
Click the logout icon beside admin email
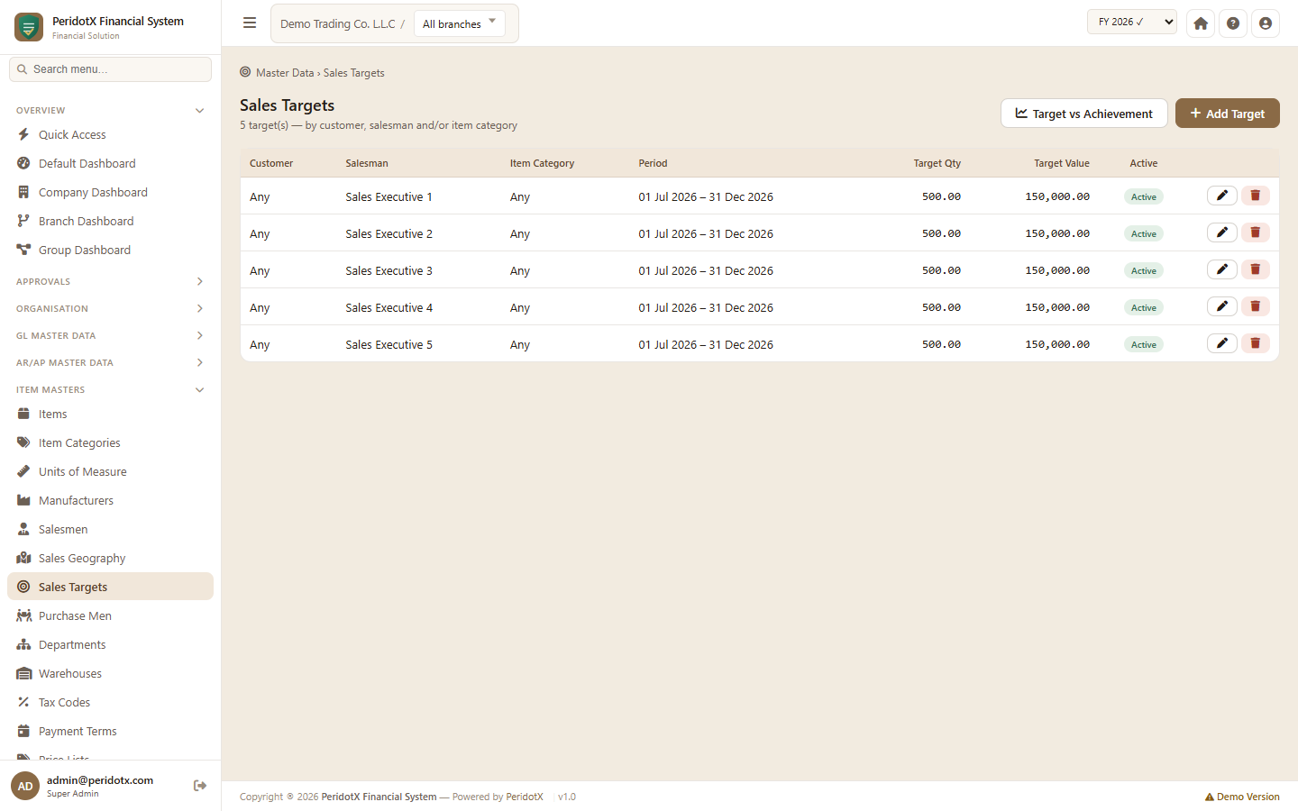pos(200,786)
